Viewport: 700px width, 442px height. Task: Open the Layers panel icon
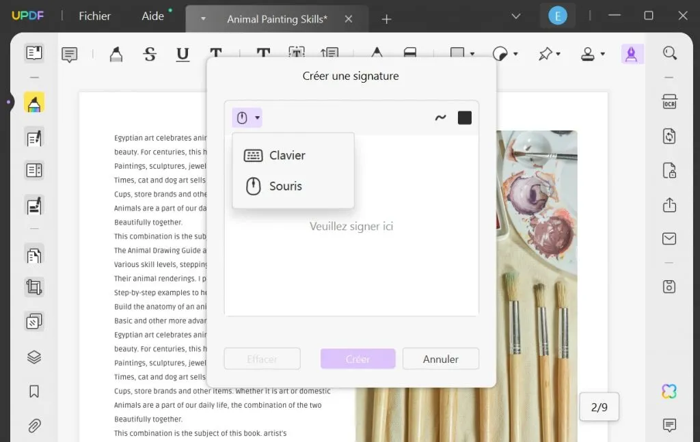tap(34, 357)
